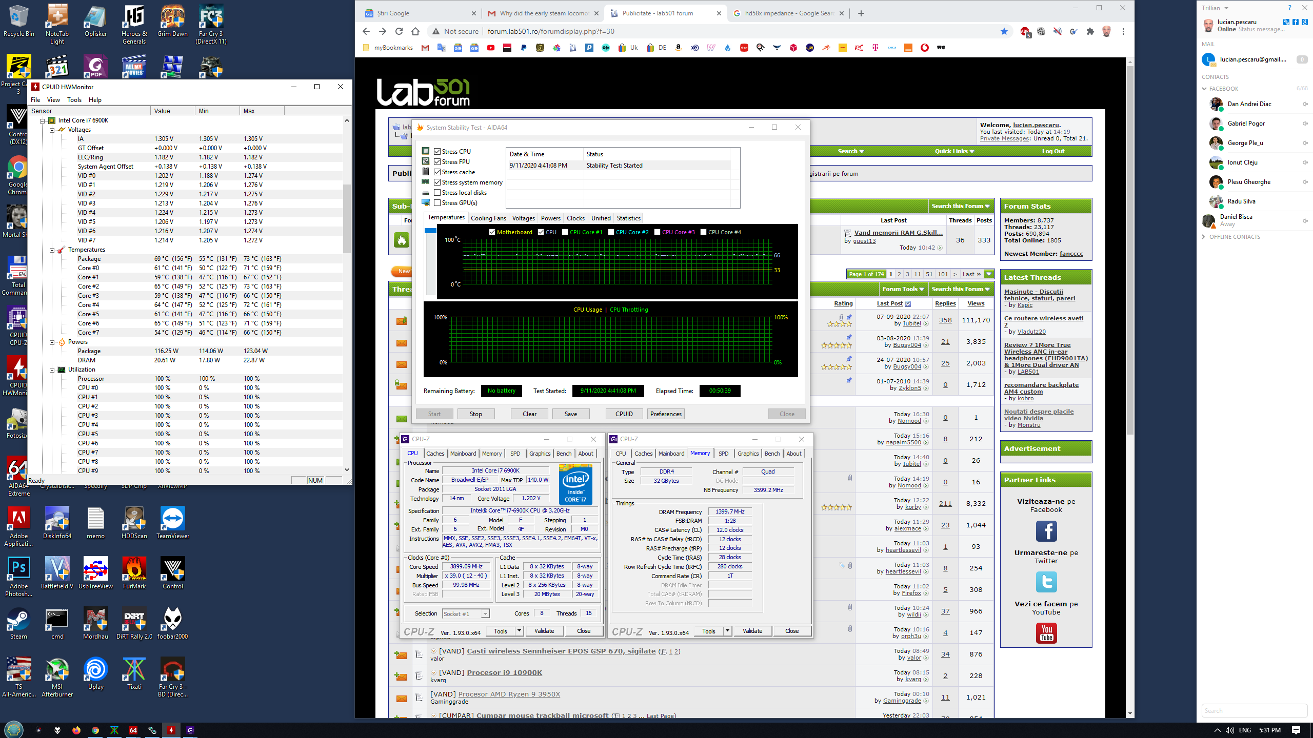Image resolution: width=1313 pixels, height=738 pixels.
Task: Open Quick Links dropdown on forum
Action: pos(954,151)
